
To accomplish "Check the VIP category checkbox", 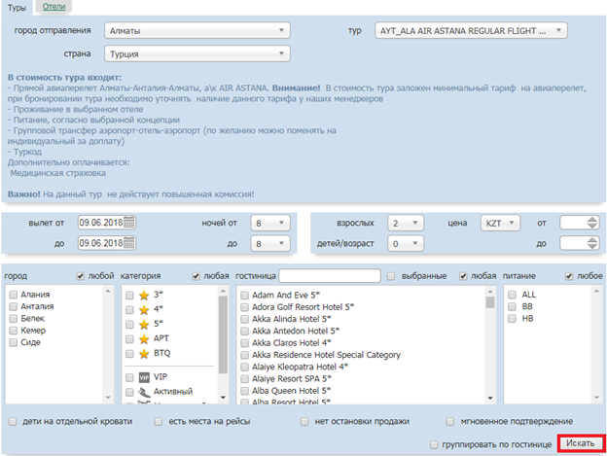I will 129,377.
